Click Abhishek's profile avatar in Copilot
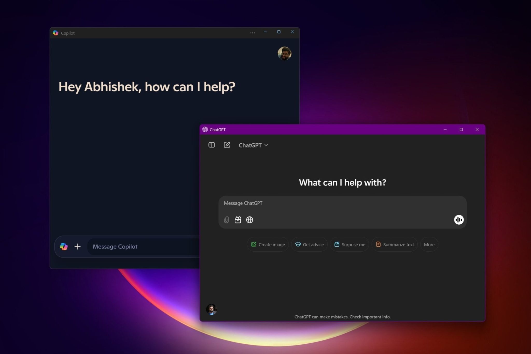The height and width of the screenshot is (354, 531). pyautogui.click(x=284, y=53)
